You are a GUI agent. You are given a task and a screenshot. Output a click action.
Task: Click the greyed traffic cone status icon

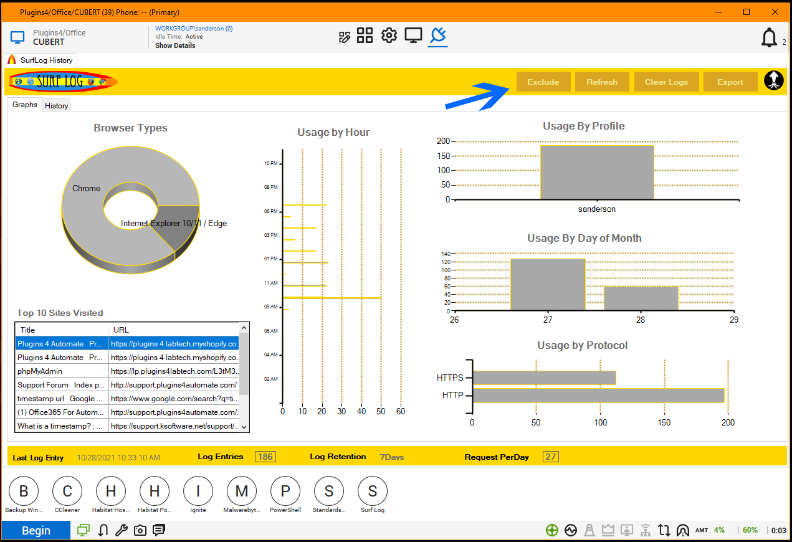click(589, 530)
